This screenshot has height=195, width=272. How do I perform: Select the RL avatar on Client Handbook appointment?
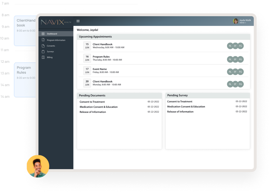[x=230, y=45]
